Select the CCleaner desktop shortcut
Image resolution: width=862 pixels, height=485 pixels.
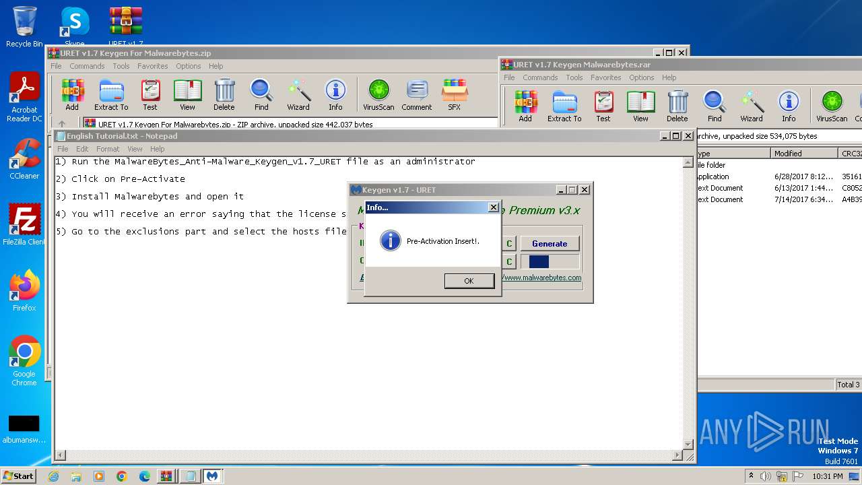pos(24,159)
